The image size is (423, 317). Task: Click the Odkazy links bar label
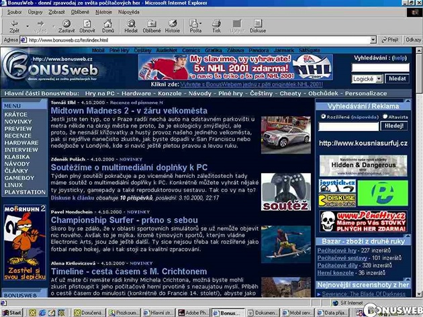pos(413,40)
